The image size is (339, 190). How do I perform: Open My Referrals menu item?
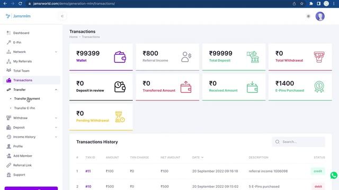pos(22,61)
